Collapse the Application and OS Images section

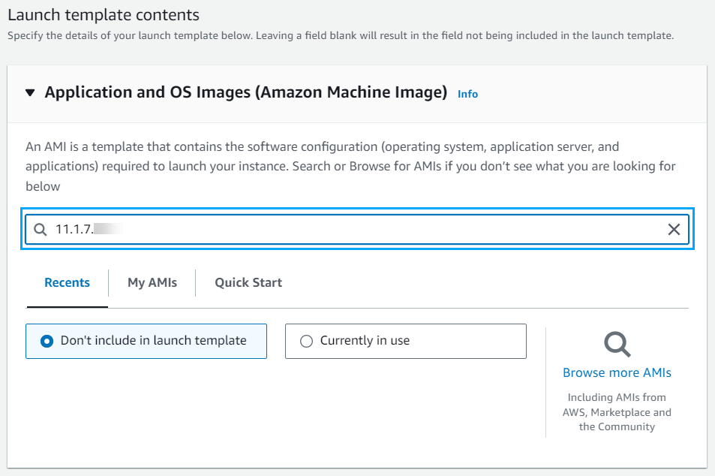30,92
